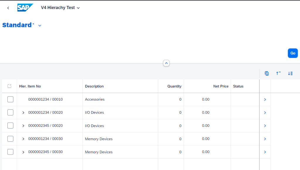
Task: Click the select-all icon in the table header
Action: (x=10, y=86)
